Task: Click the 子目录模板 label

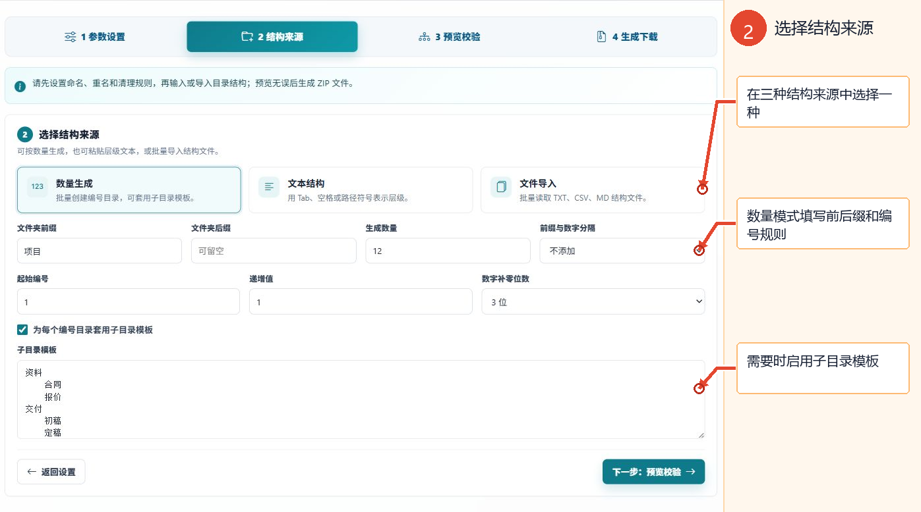Action: (x=37, y=350)
